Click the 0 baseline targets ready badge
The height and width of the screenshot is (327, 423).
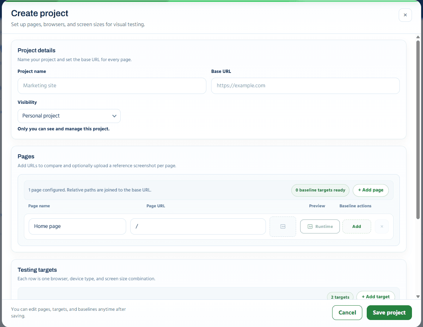coord(320,190)
